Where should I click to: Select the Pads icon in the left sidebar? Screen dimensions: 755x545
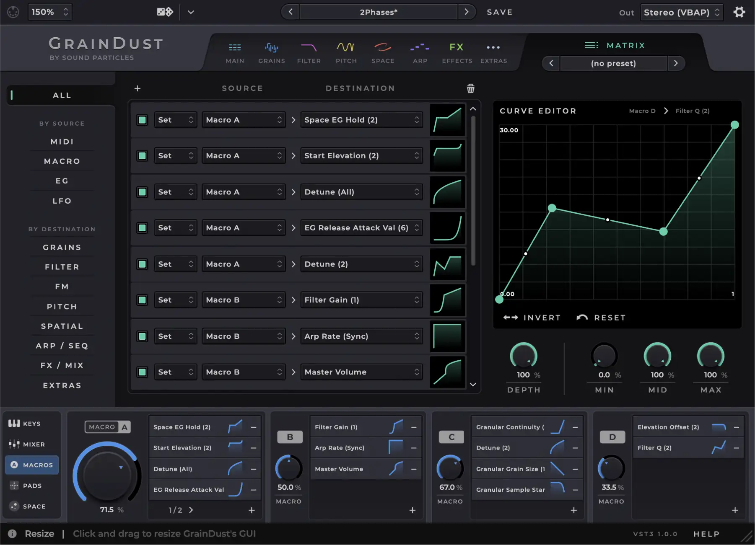[x=14, y=486]
